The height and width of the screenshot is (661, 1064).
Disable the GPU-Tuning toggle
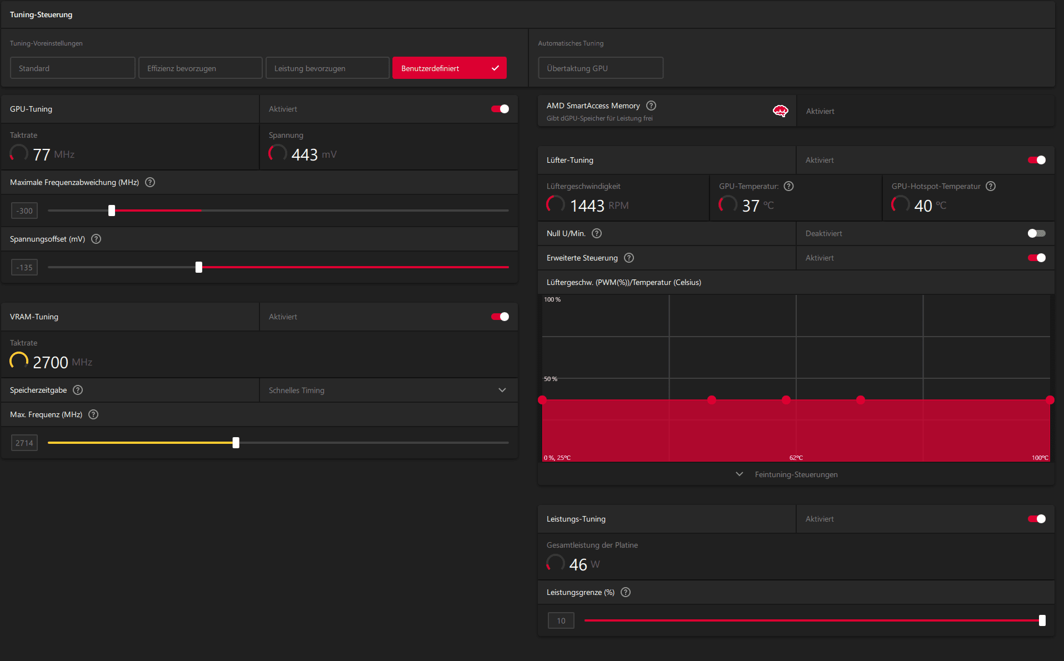tap(500, 109)
